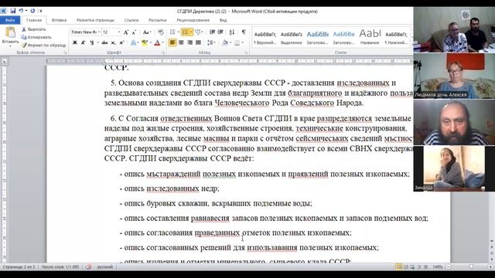Screen dimensions: 495x278
Task: Center the text
Action: pyautogui.click(x=181, y=42)
